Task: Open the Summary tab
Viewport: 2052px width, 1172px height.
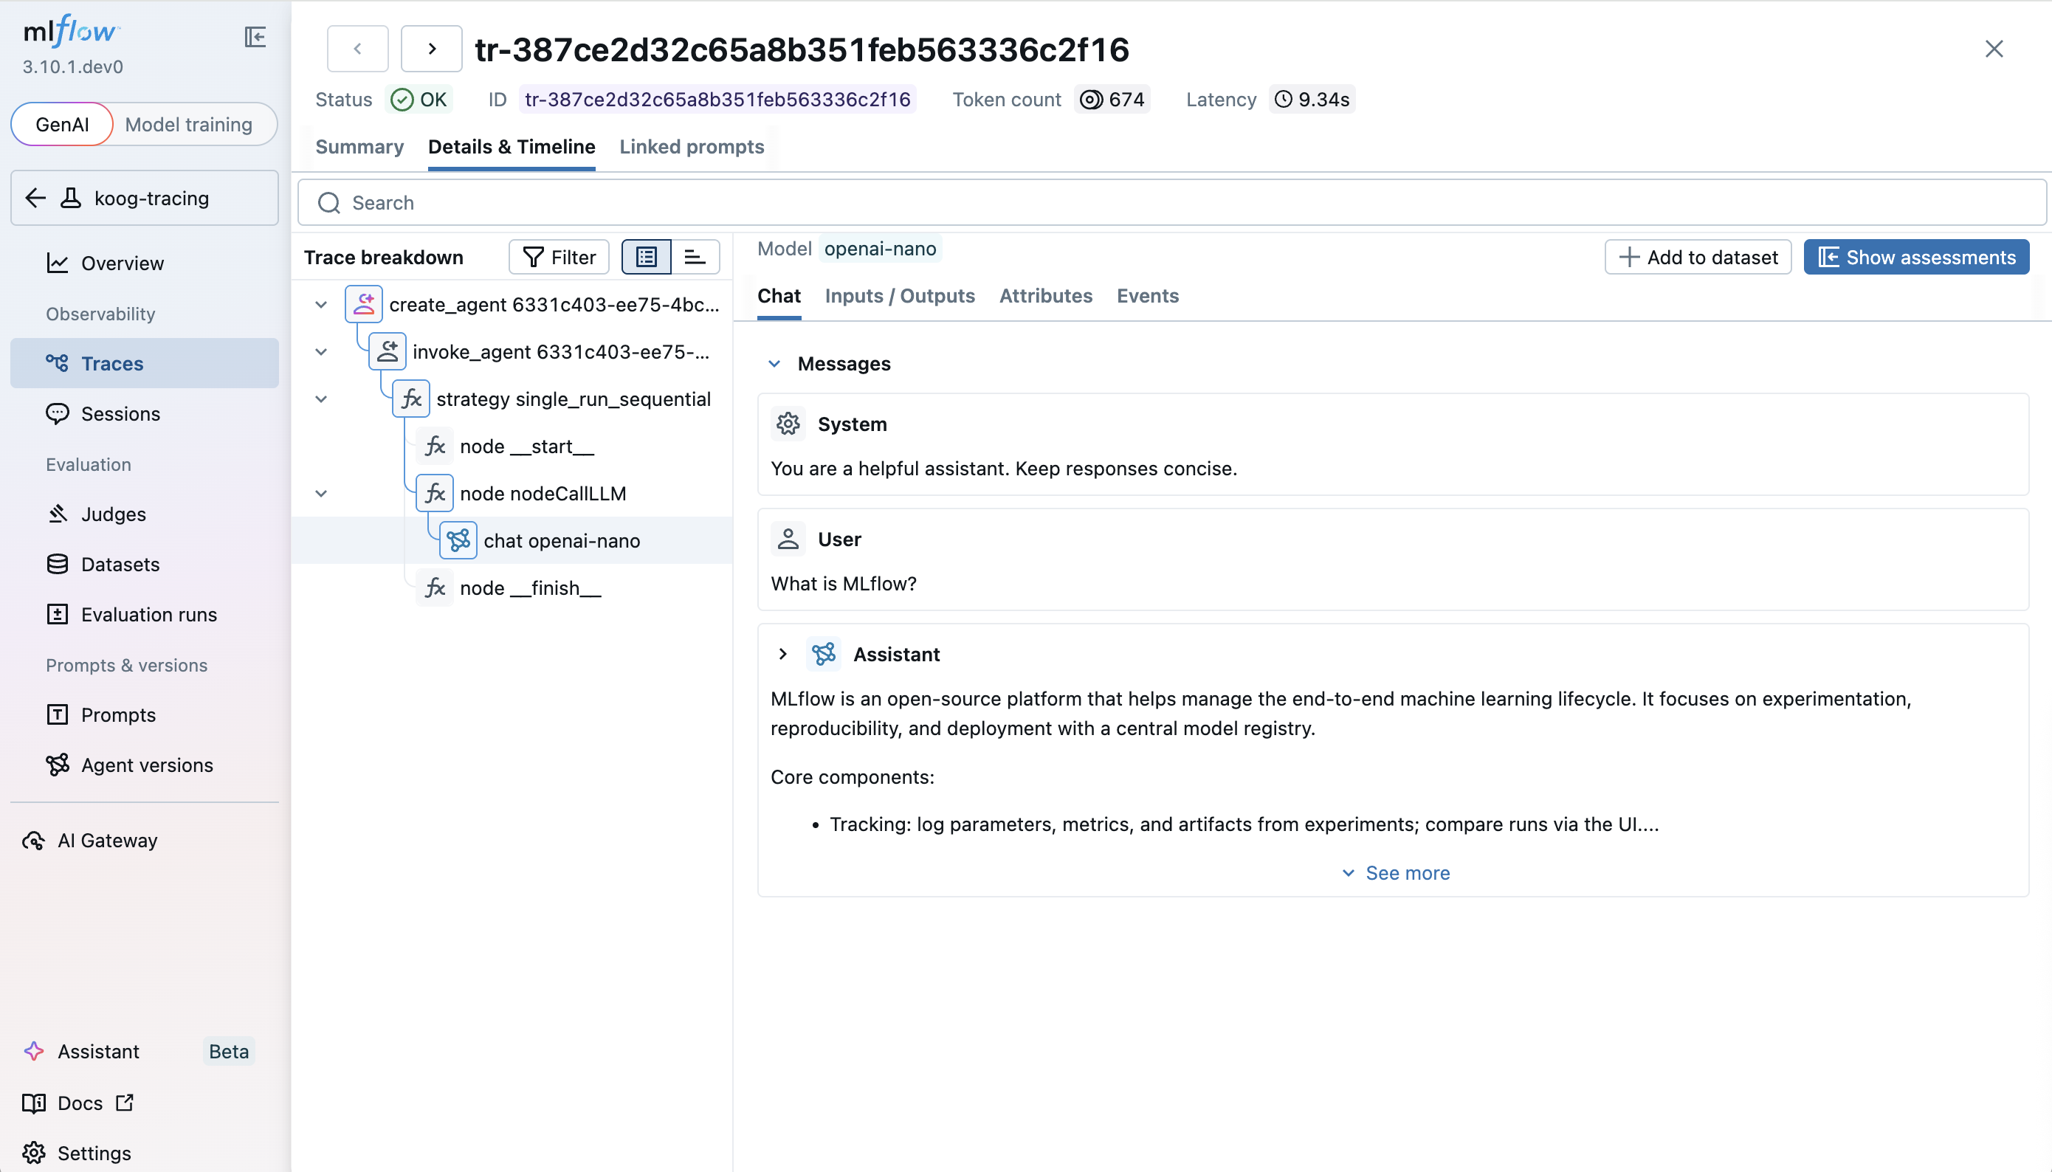Action: coord(359,146)
